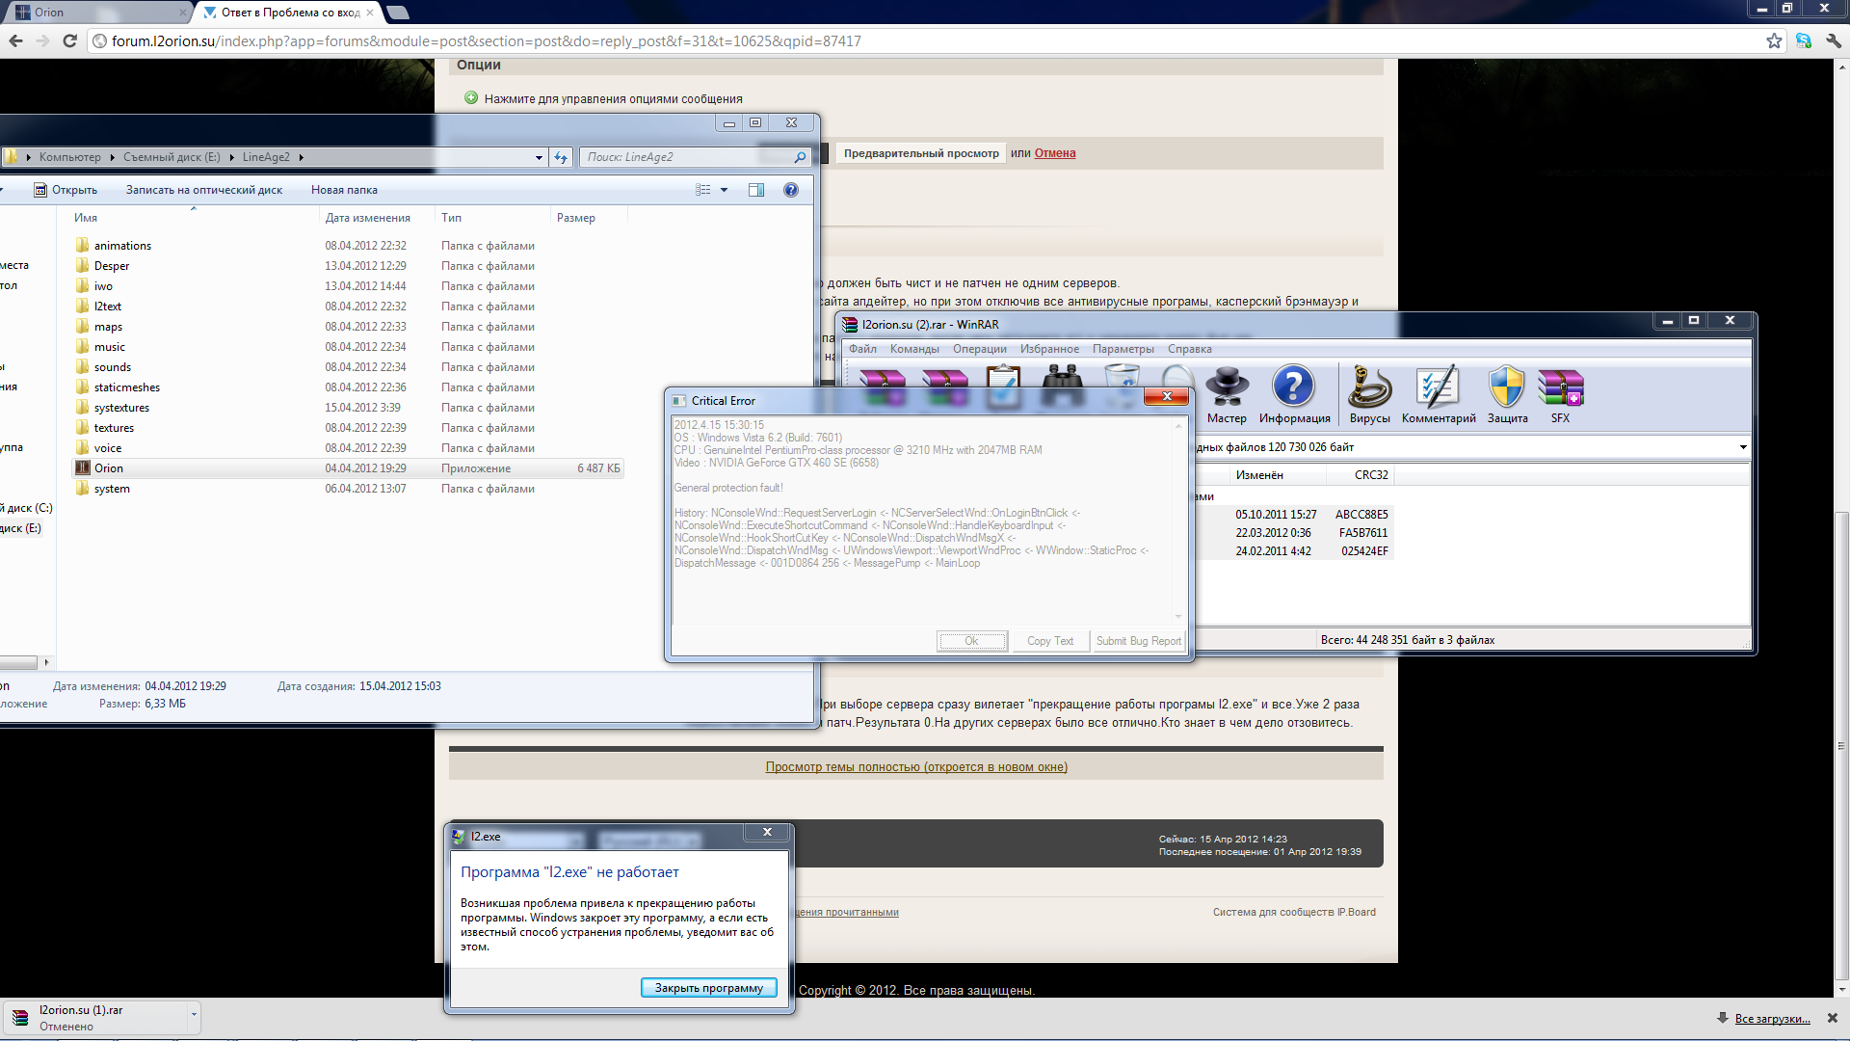The width and height of the screenshot is (1850, 1041).
Task: Toggle Explorer preview pane icon
Action: pyautogui.click(x=756, y=190)
